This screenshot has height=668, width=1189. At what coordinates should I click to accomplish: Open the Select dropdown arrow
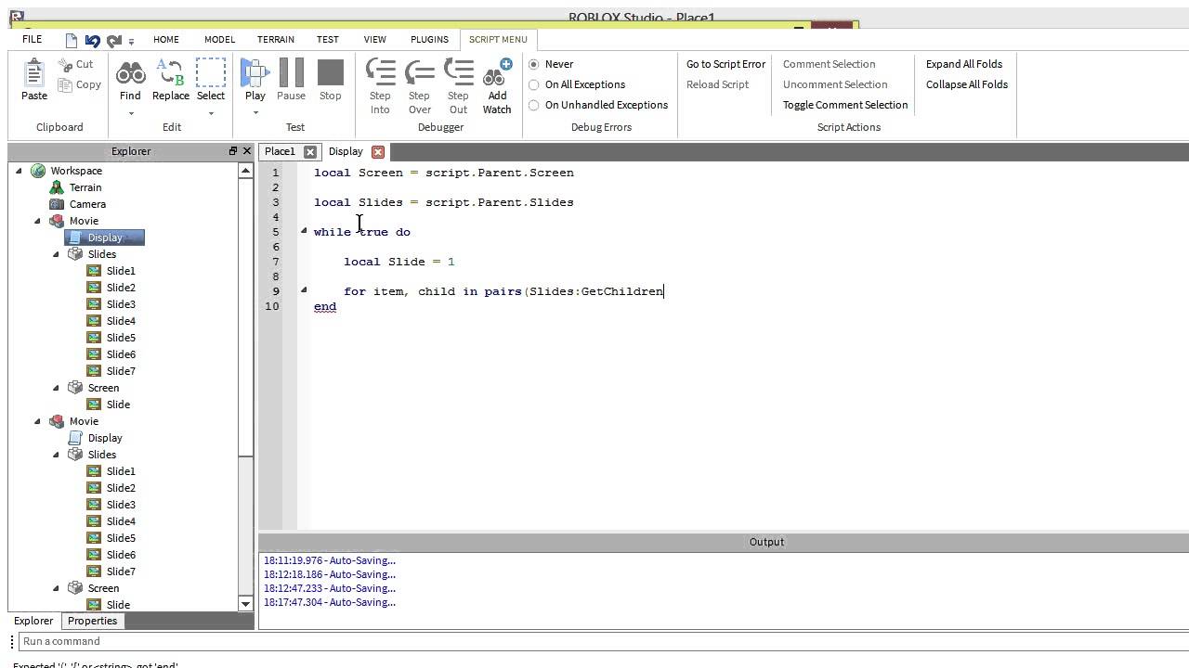[x=211, y=113]
